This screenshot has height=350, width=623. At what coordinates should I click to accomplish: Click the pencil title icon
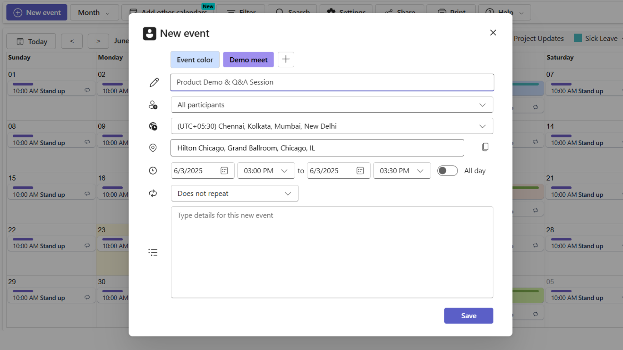click(154, 82)
